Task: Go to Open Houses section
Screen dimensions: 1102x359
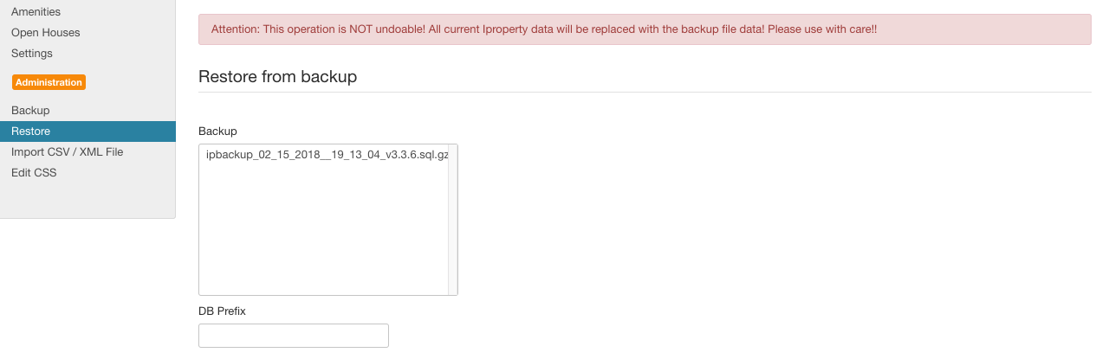Action: tap(45, 33)
